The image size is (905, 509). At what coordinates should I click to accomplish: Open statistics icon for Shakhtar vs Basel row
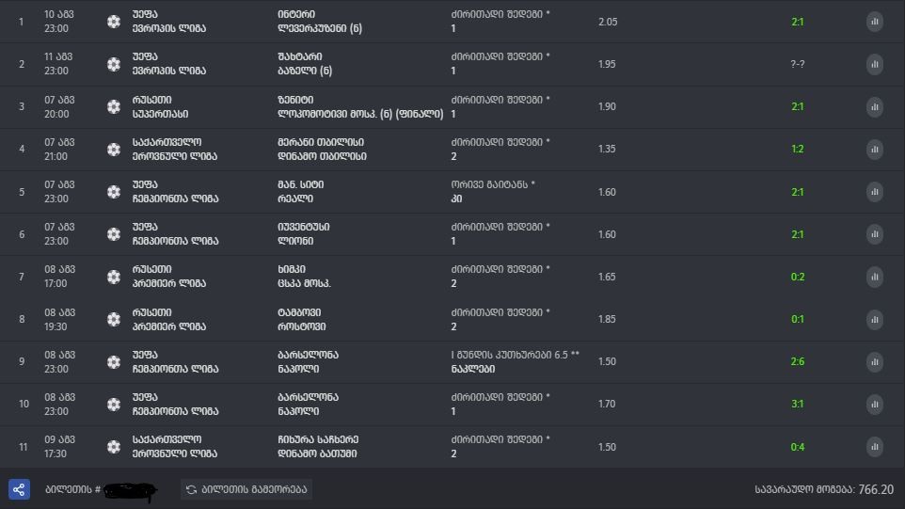(x=874, y=64)
